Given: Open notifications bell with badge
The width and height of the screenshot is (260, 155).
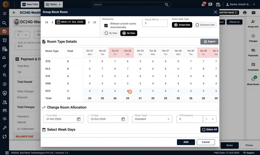Looking at the screenshot, I should [x=203, y=4].
